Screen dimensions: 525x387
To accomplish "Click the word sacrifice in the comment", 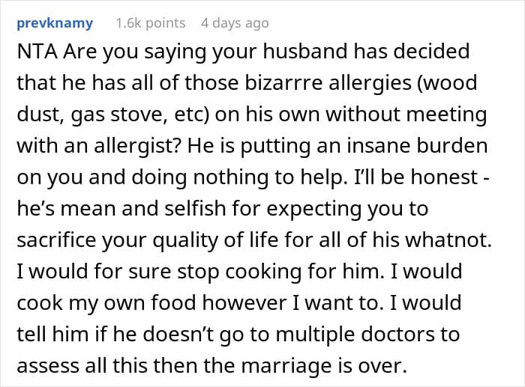I will point(56,240).
